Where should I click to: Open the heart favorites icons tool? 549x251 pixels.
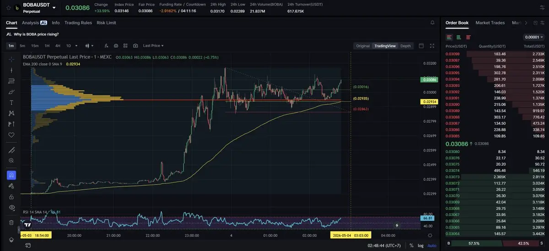point(12,135)
